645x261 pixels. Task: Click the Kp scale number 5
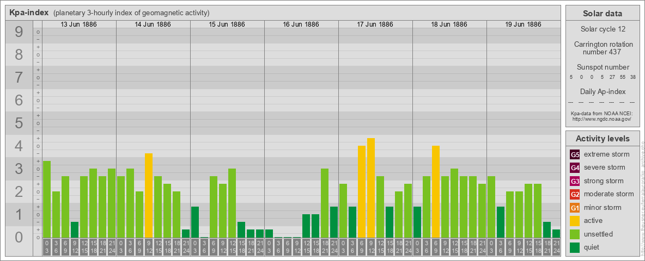point(19,123)
